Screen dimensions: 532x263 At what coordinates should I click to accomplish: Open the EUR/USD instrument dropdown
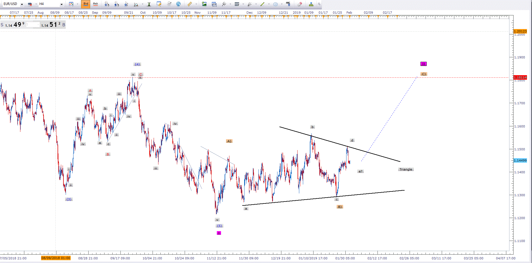(22, 4)
